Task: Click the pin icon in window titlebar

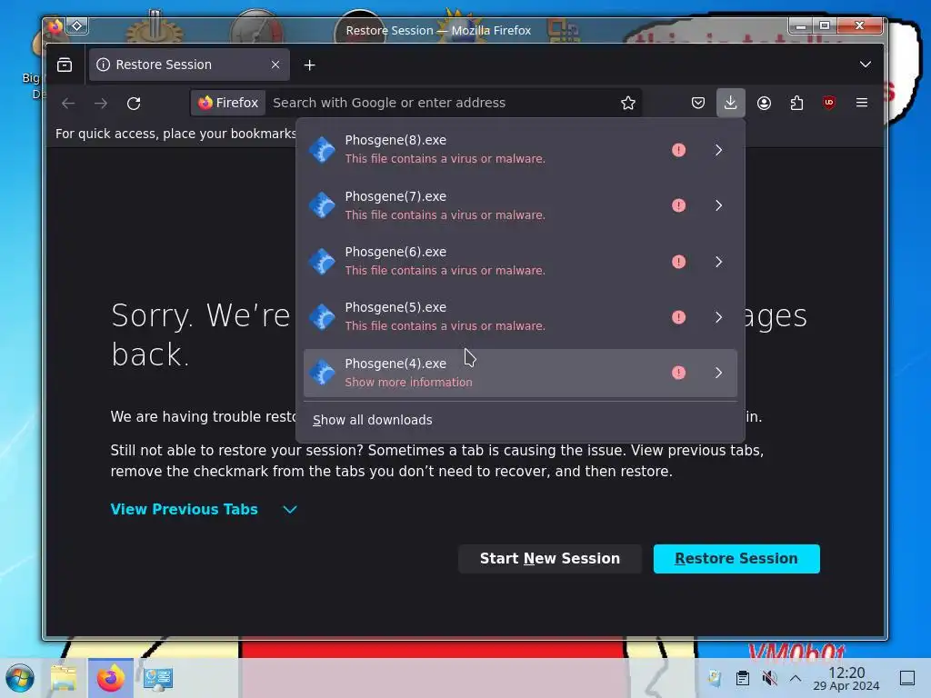Action: point(77,25)
